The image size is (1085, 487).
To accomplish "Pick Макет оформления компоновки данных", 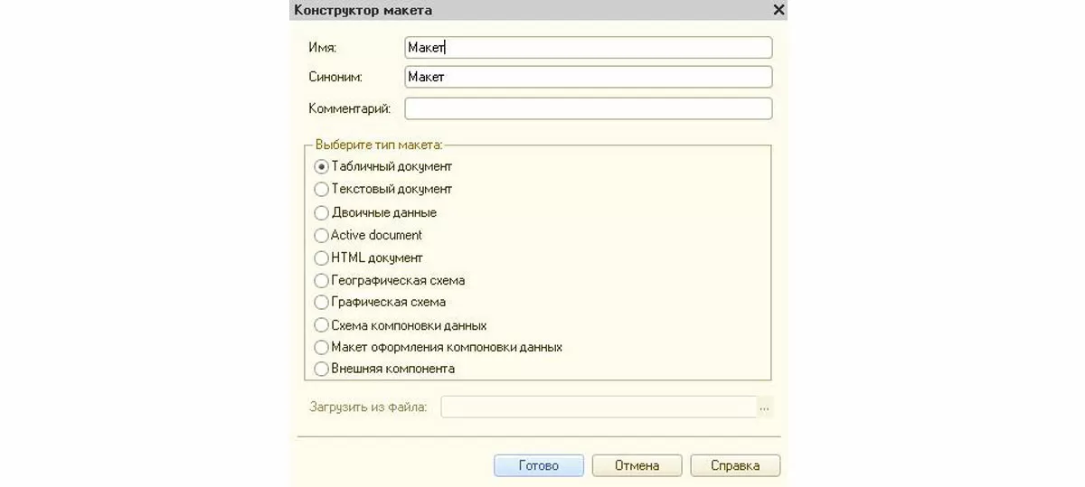I will (x=321, y=348).
